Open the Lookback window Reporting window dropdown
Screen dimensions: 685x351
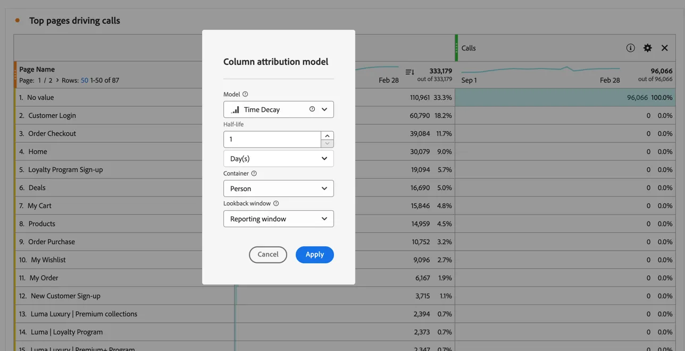pos(279,219)
